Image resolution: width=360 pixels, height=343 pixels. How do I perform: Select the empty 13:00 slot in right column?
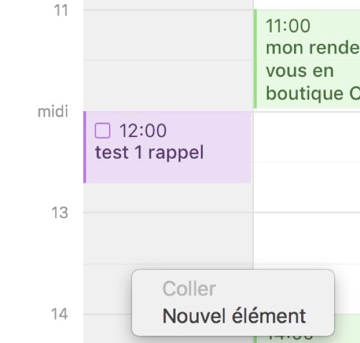coord(306,237)
